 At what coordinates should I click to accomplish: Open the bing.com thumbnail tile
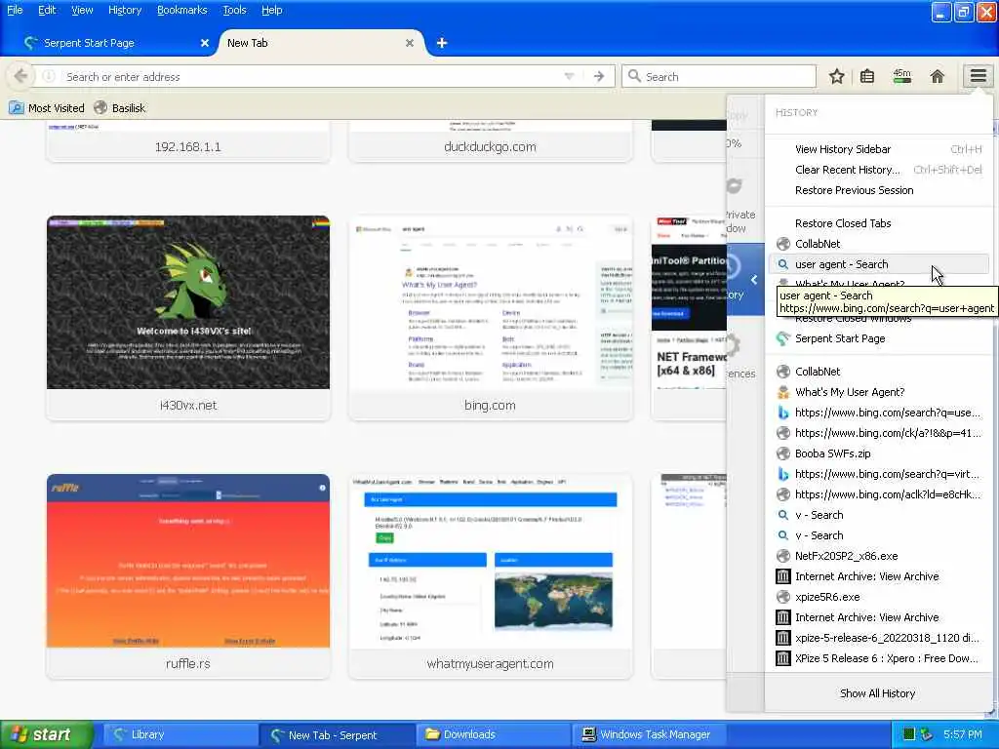click(x=490, y=318)
